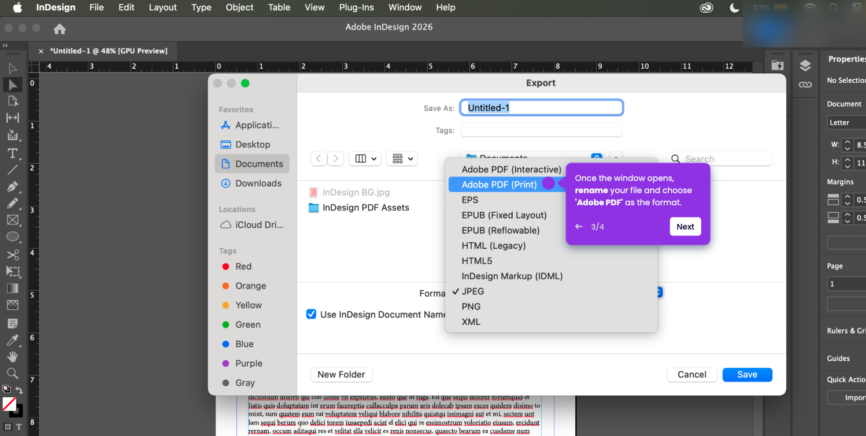The height and width of the screenshot is (436, 866).
Task: Click the width W stepper arrows
Action: (x=848, y=145)
